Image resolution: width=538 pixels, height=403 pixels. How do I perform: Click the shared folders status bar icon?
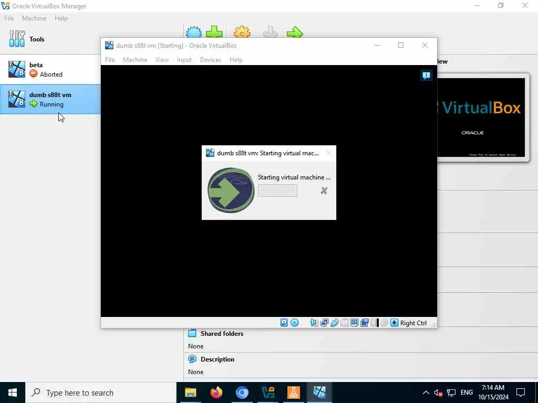[x=345, y=323]
